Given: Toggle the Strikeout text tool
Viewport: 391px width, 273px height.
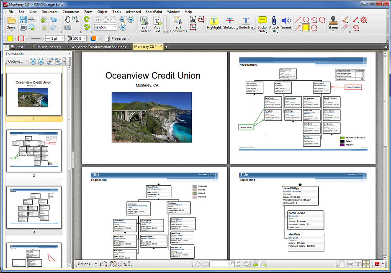Looking at the screenshot, I should click(230, 23).
